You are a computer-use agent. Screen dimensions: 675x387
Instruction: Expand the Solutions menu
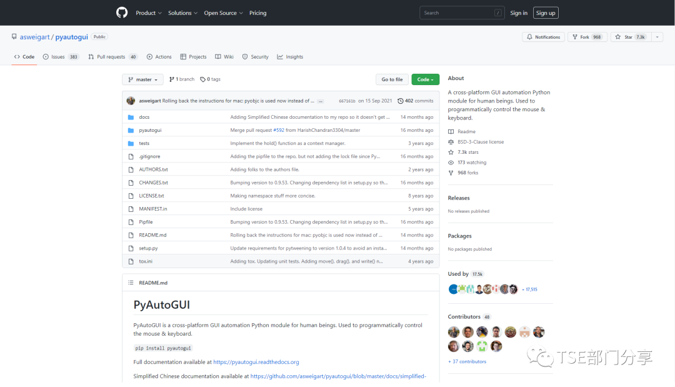182,13
